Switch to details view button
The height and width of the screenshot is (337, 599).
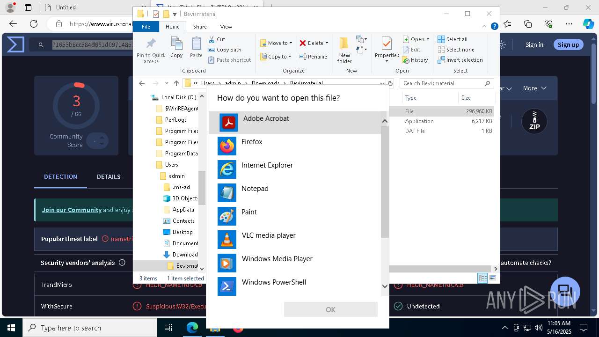click(482, 278)
